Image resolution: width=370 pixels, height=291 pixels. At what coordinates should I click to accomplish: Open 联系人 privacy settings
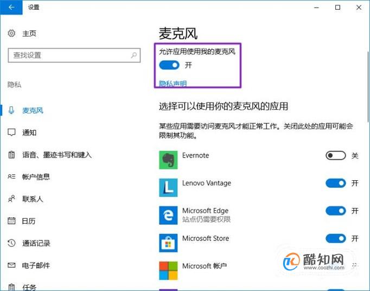pyautogui.click(x=33, y=199)
